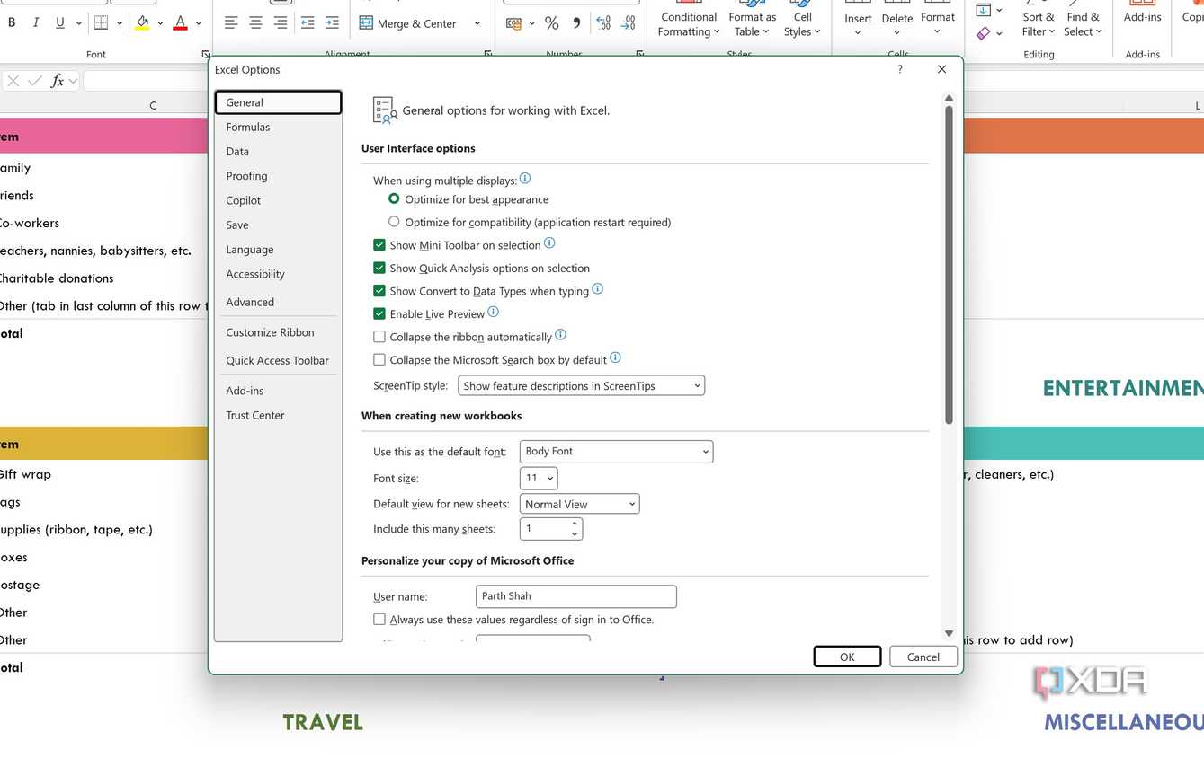This screenshot has height=758, width=1204.
Task: Click the Accounting Number Format icon
Action: click(x=514, y=23)
